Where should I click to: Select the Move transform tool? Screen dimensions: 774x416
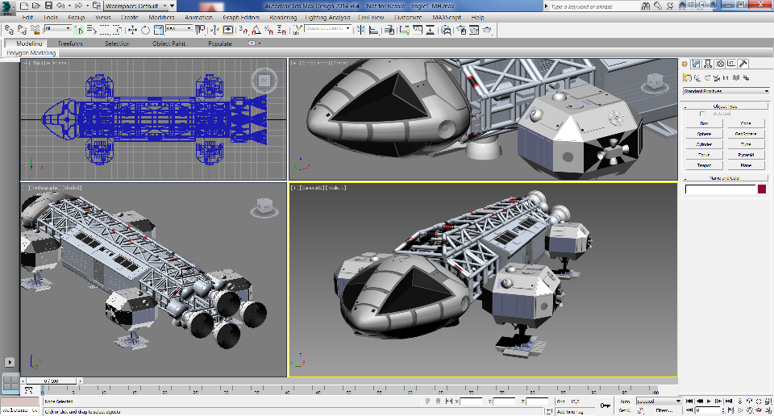[132, 31]
